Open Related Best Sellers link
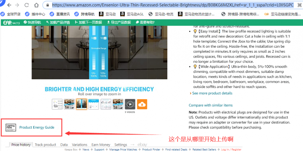Image resolution: width=303 pixels, height=151 pixels. coord(204,150)
